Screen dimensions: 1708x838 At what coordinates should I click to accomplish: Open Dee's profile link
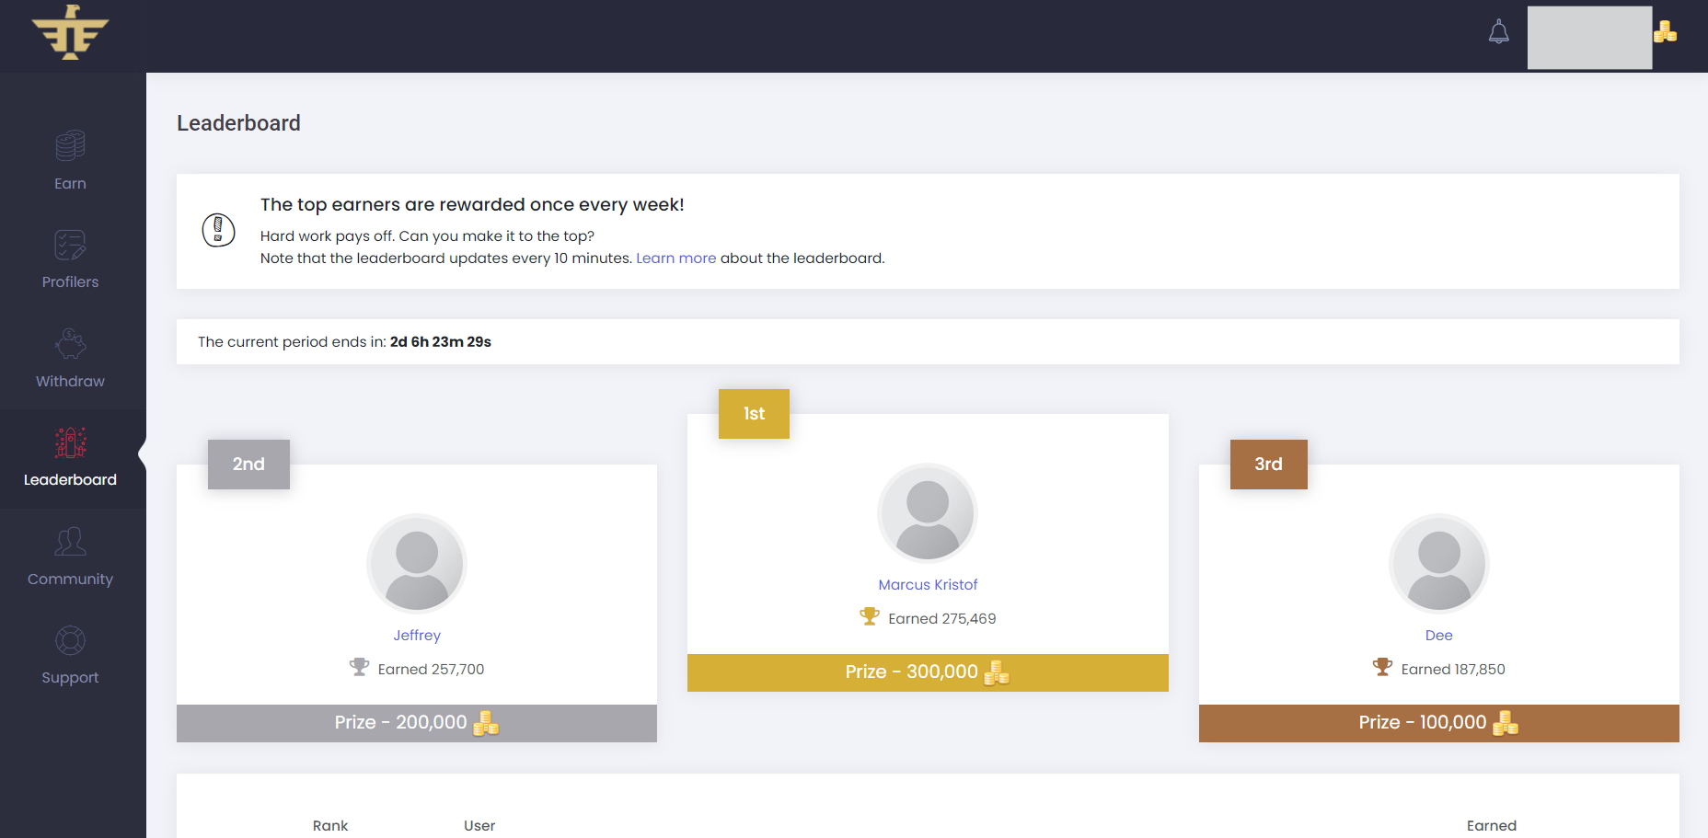[1438, 636]
